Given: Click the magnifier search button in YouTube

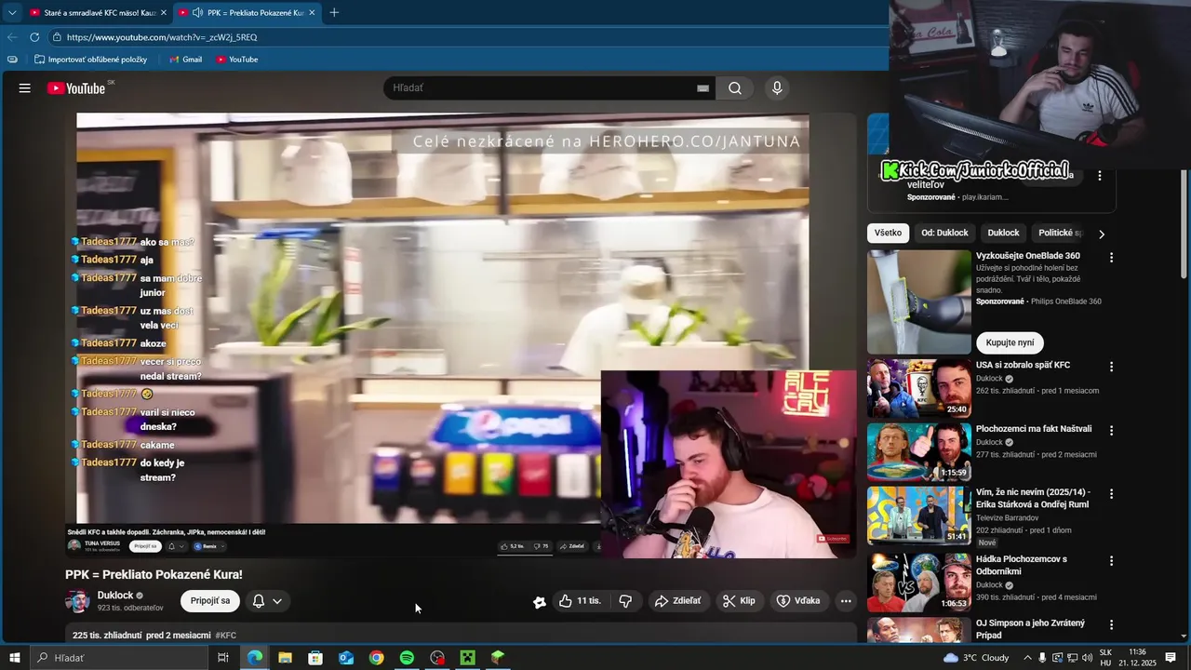Looking at the screenshot, I should pyautogui.click(x=735, y=88).
